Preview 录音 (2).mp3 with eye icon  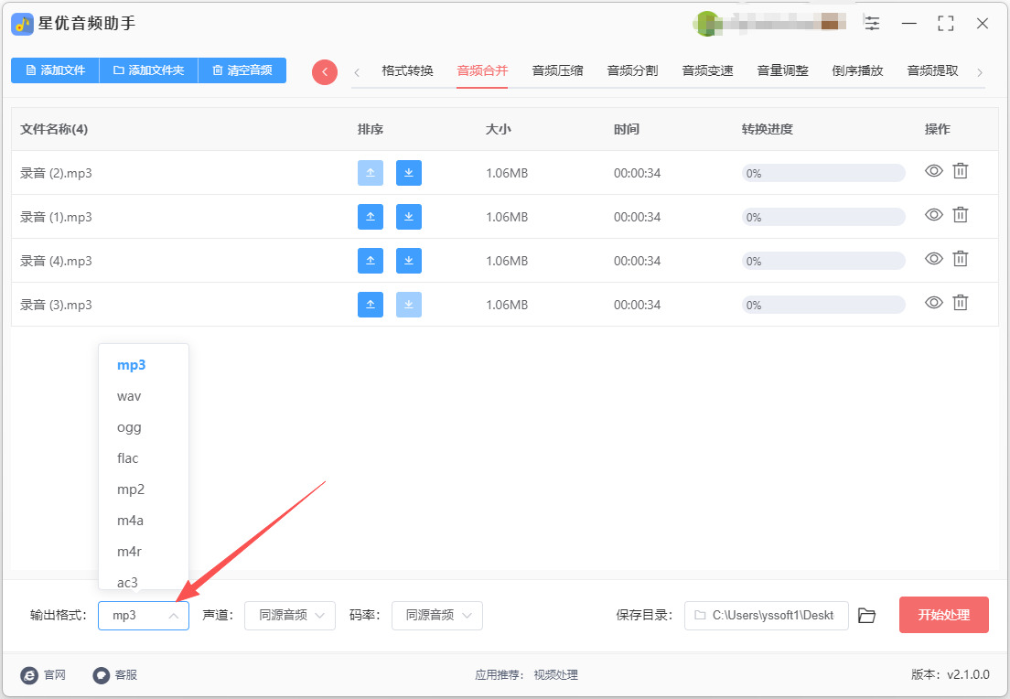(933, 171)
